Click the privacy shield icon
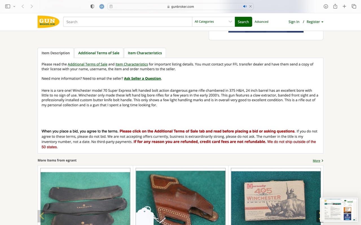 (x=92, y=6)
